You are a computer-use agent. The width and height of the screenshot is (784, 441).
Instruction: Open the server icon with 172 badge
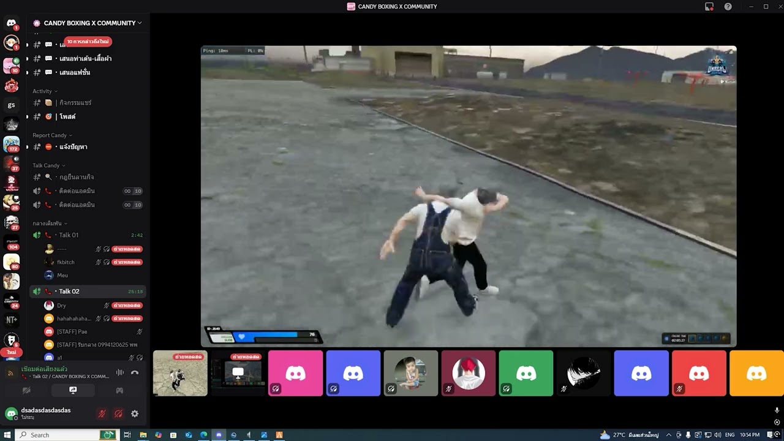point(11,145)
